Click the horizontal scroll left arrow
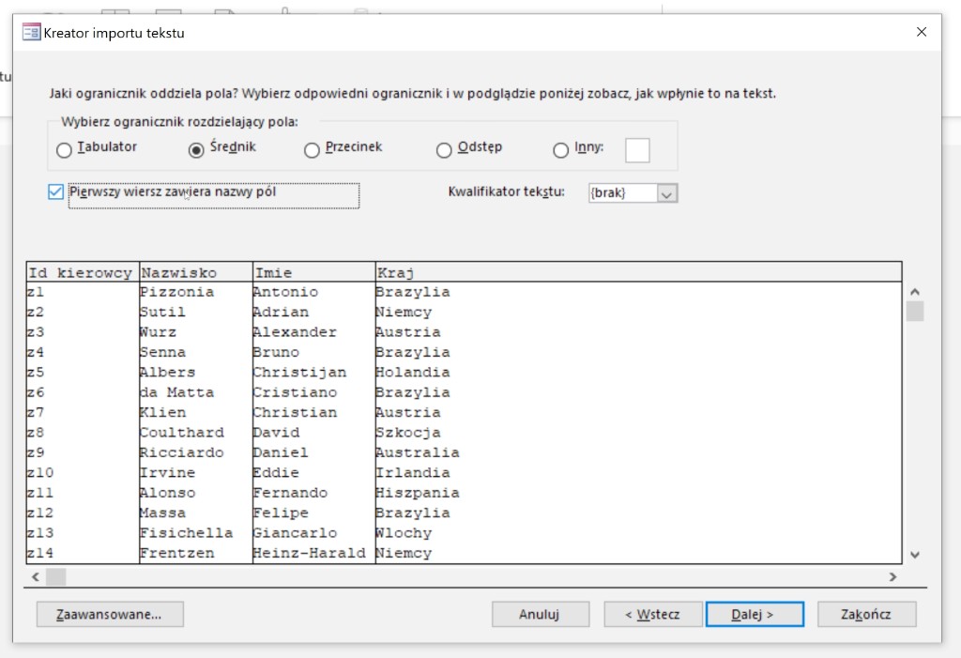Screen dimensions: 961x658 point(36,576)
